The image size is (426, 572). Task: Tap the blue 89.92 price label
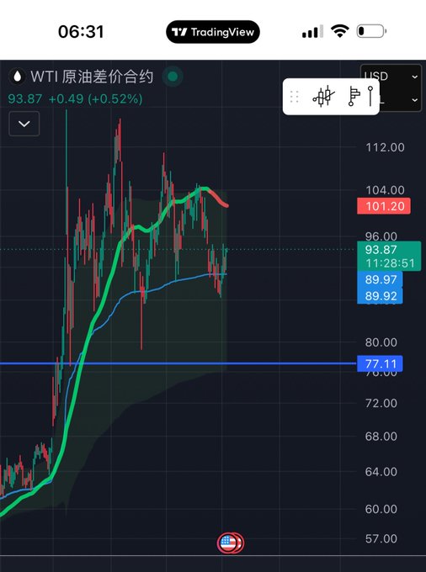pos(380,296)
